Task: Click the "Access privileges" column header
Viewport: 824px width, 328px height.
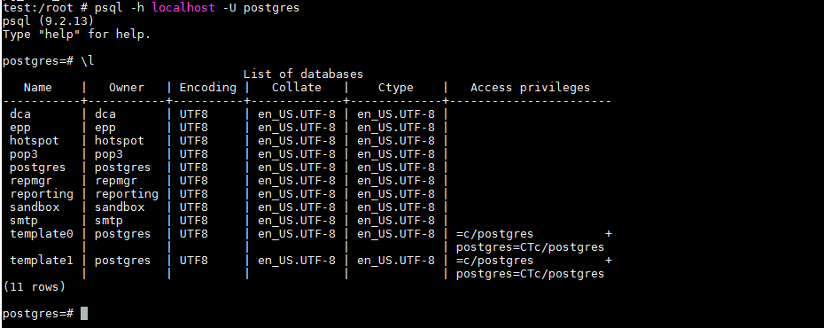Action: 530,88
